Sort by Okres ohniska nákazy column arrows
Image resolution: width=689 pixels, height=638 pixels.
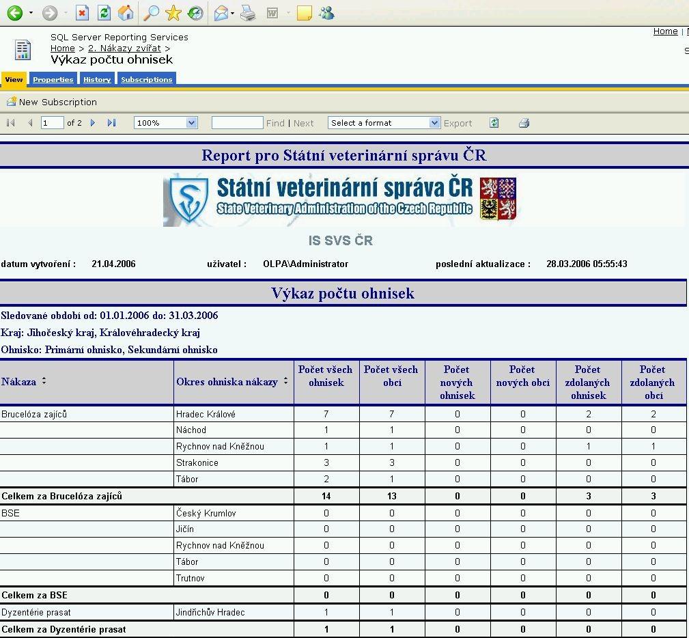285,381
